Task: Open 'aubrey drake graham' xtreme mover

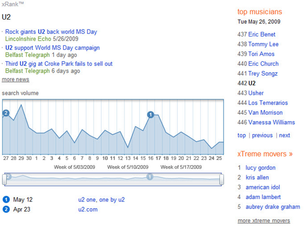Action: pos(273,207)
